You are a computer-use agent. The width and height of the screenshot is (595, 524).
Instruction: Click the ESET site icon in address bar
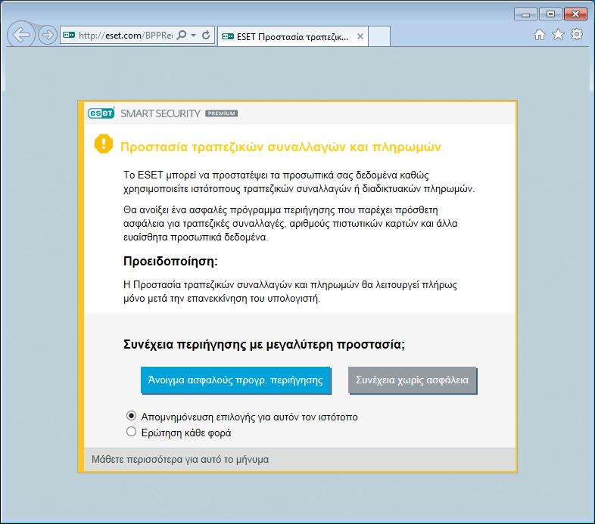click(x=69, y=35)
